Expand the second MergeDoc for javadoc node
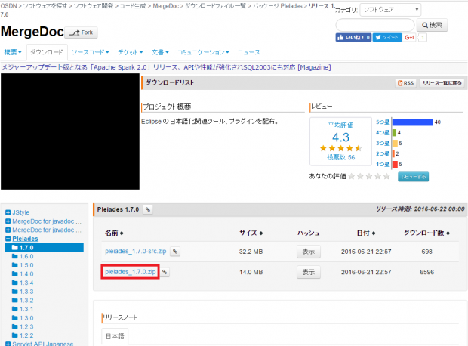Viewport: 468px width, 346px height. [x=8, y=230]
